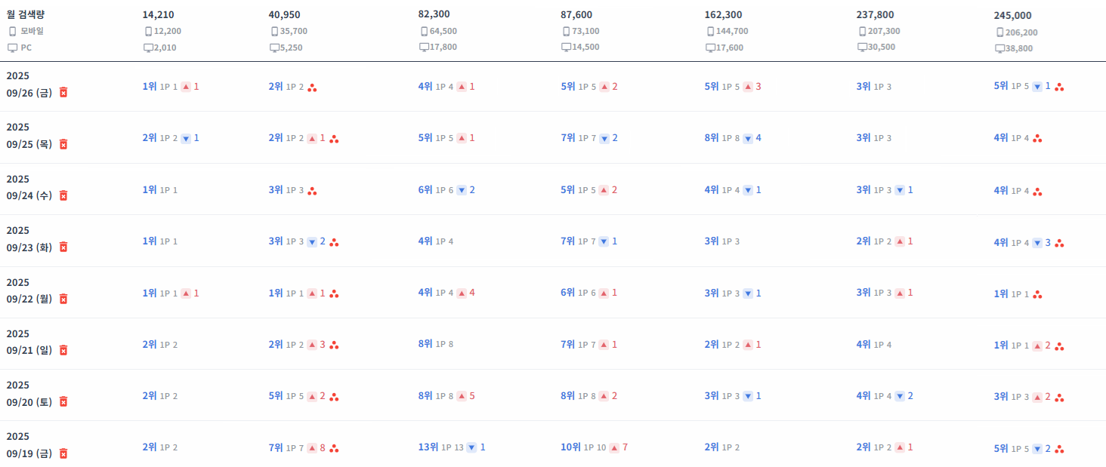The height and width of the screenshot is (467, 1106).
Task: Delete the 09/25 (목) ranking record
Action: click(x=63, y=144)
